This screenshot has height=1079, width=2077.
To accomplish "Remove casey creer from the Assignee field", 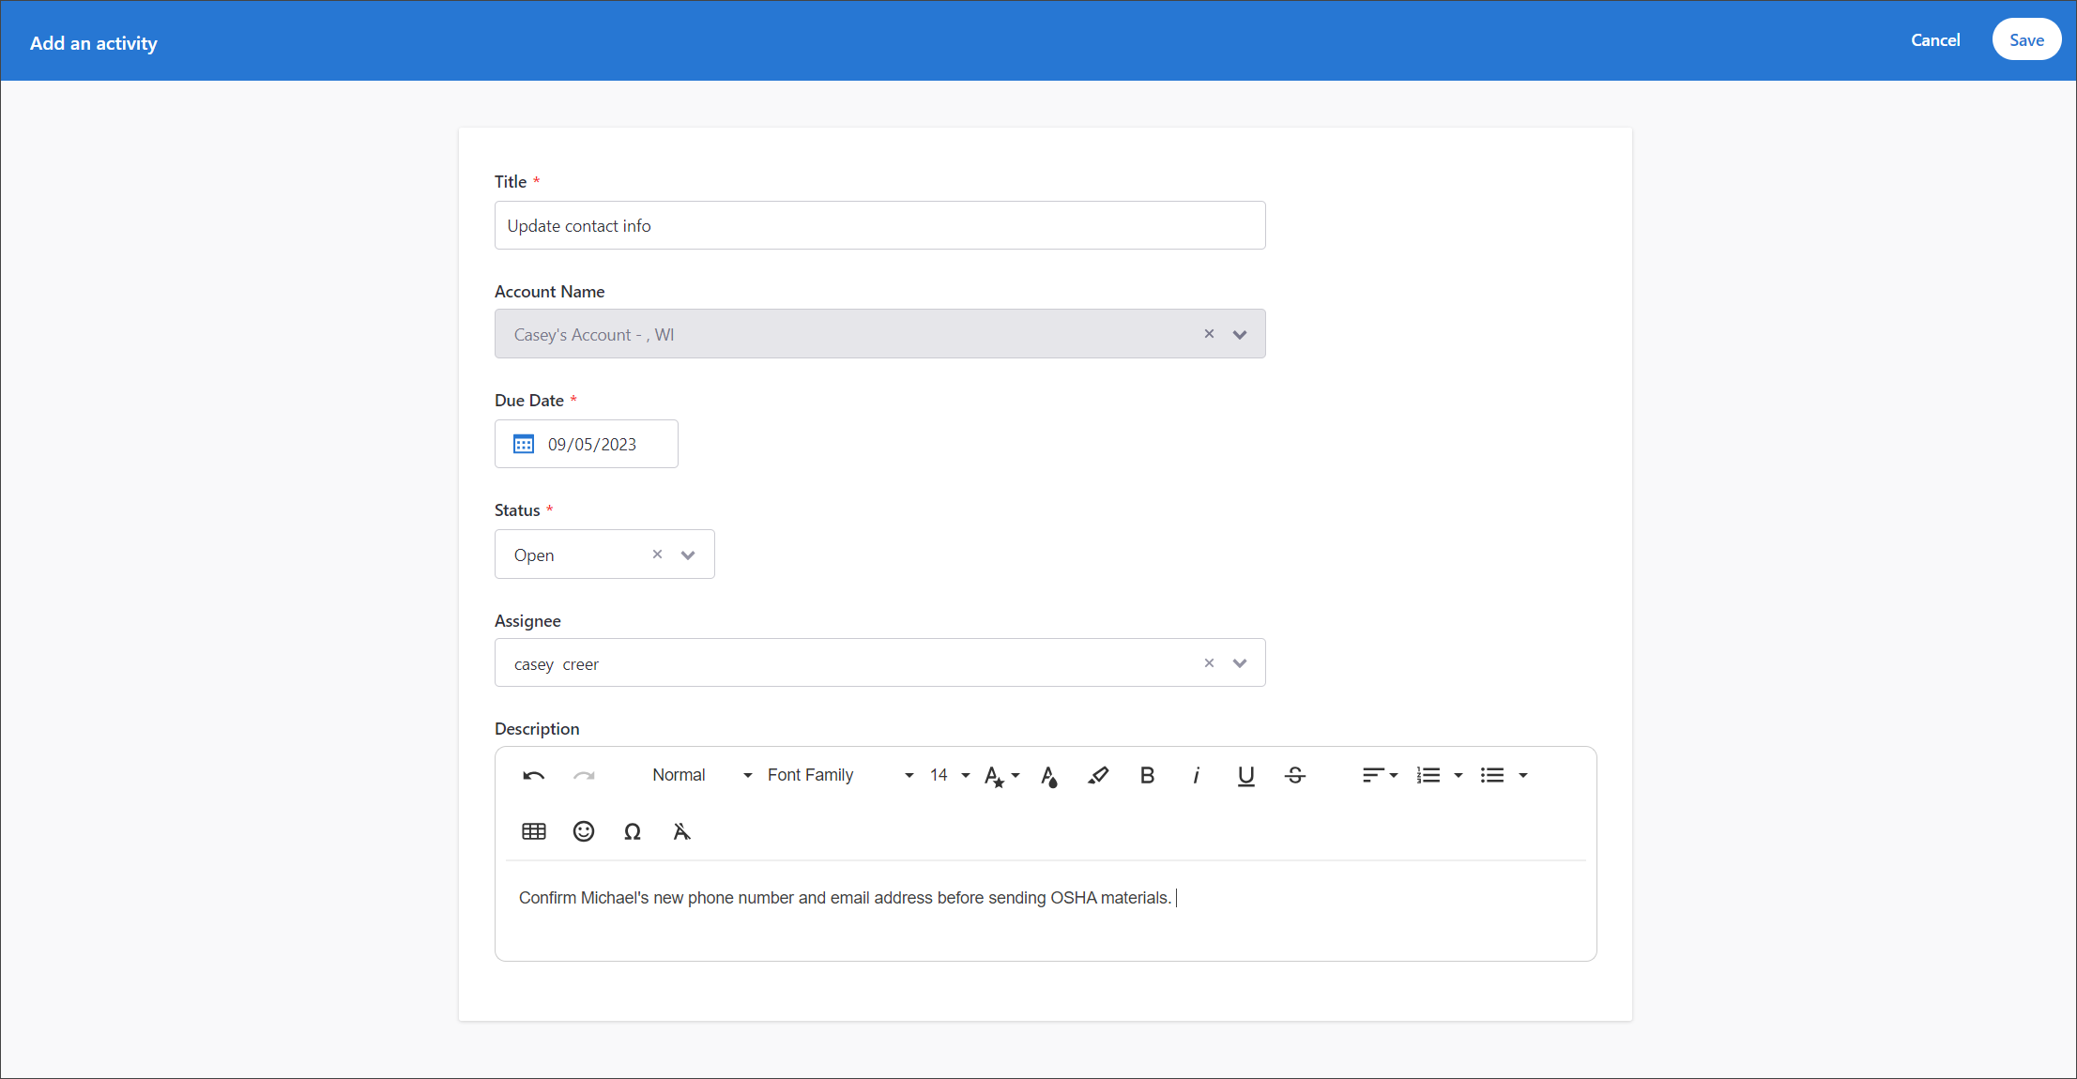I will (x=1209, y=662).
